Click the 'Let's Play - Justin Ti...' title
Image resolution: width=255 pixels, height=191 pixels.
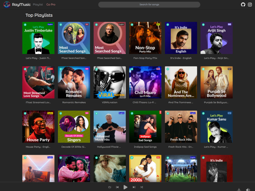pos(38,58)
